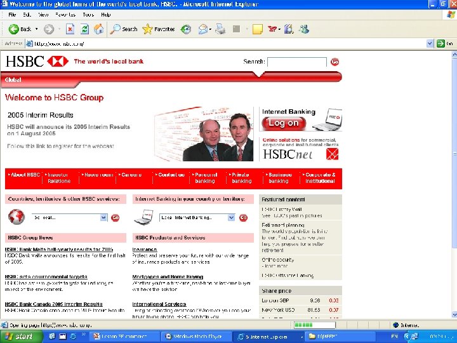Open the Back button dropdown arrow
Screen dimensions: 457x343
pyautogui.click(x=36, y=29)
